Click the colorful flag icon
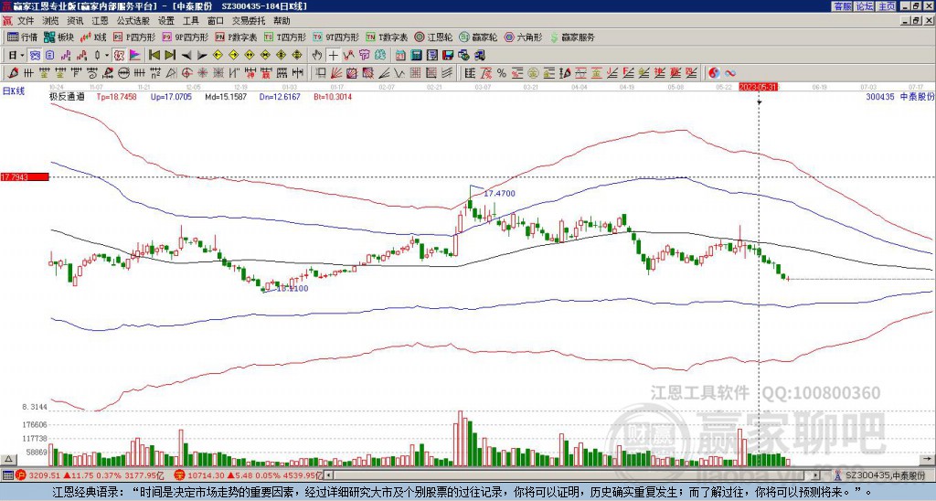Image resolution: width=936 pixels, height=501 pixels. click(x=135, y=56)
